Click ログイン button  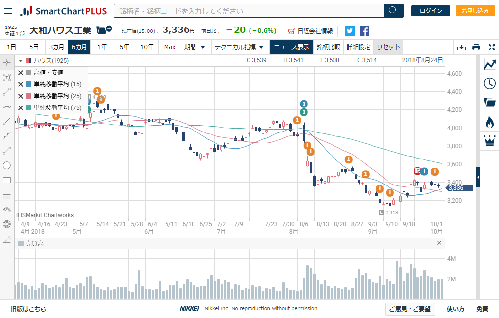point(431,11)
